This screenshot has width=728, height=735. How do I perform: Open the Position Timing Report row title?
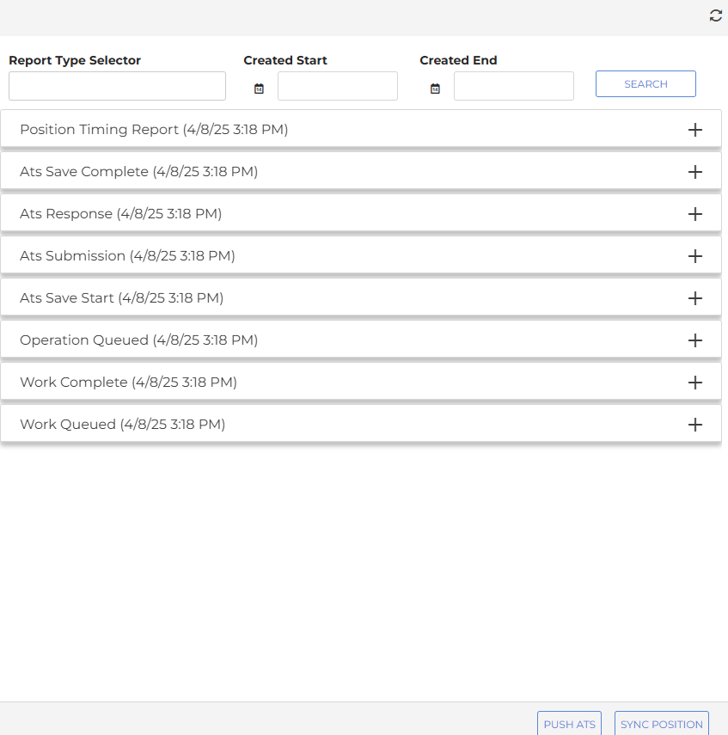[x=154, y=129]
